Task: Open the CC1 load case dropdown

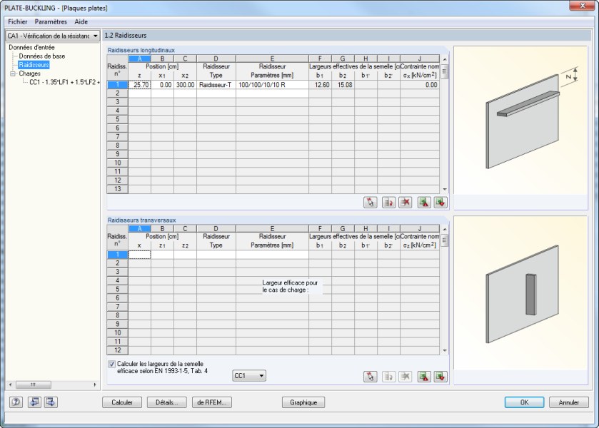Action: [x=249, y=376]
